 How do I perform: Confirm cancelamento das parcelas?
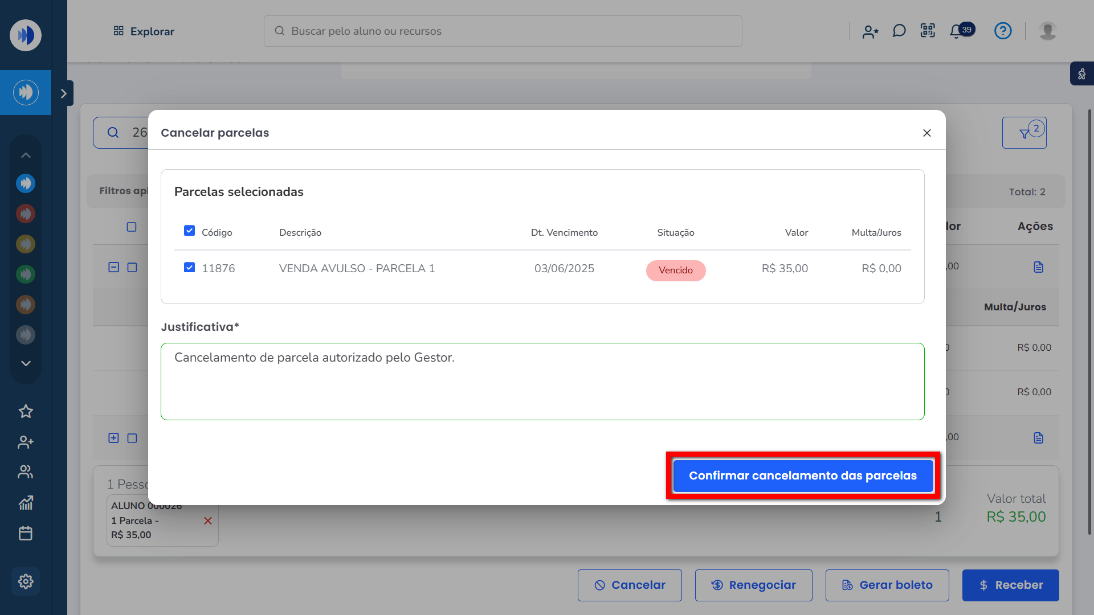click(x=803, y=475)
